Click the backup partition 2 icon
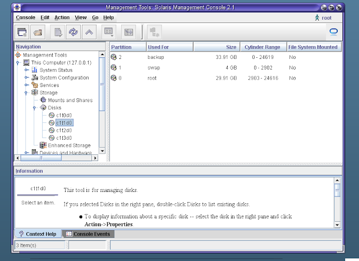Screen dimensions: 359x261 [113, 57]
